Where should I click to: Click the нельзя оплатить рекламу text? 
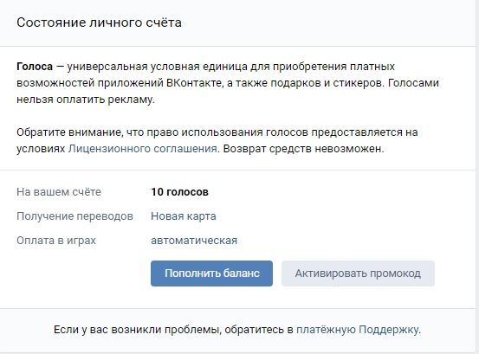pyautogui.click(x=85, y=100)
